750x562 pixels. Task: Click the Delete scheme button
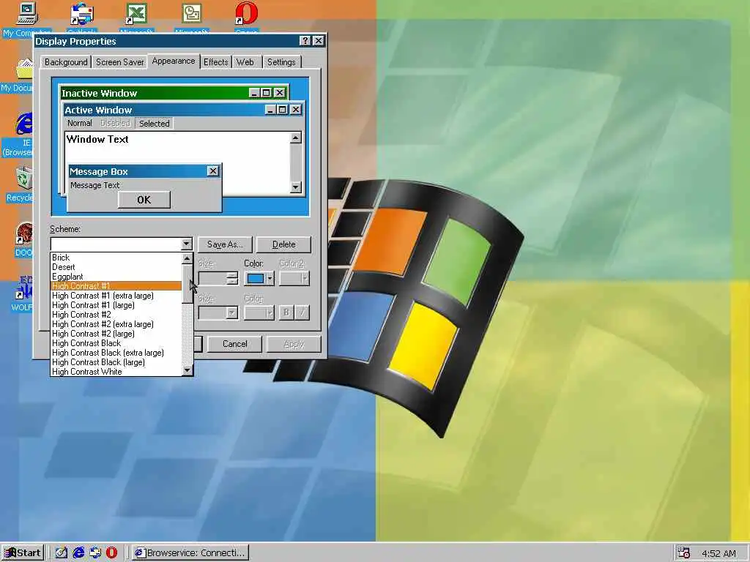point(283,244)
